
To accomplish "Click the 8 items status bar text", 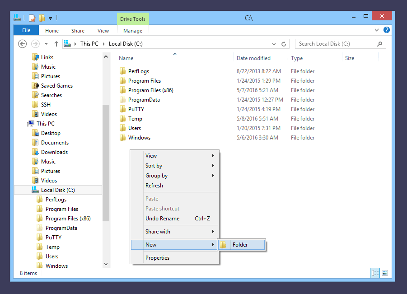I will coord(28,273).
